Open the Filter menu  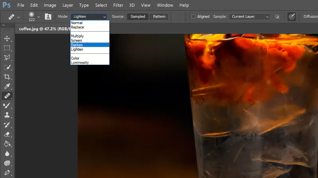(x=118, y=5)
